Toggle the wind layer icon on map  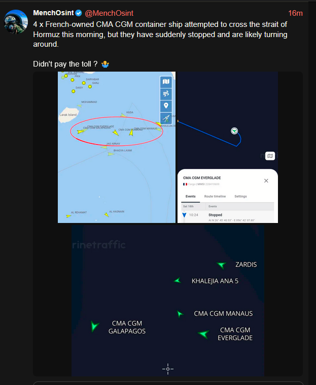166,93
